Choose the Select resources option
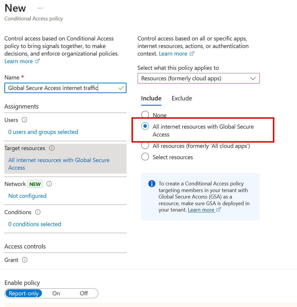The width and height of the screenshot is (297, 307). pos(145,157)
